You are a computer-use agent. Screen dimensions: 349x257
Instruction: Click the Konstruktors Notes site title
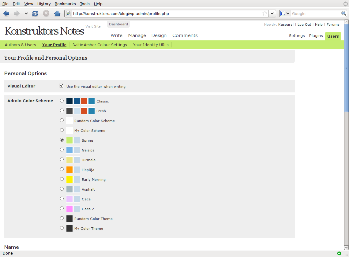coord(44,31)
